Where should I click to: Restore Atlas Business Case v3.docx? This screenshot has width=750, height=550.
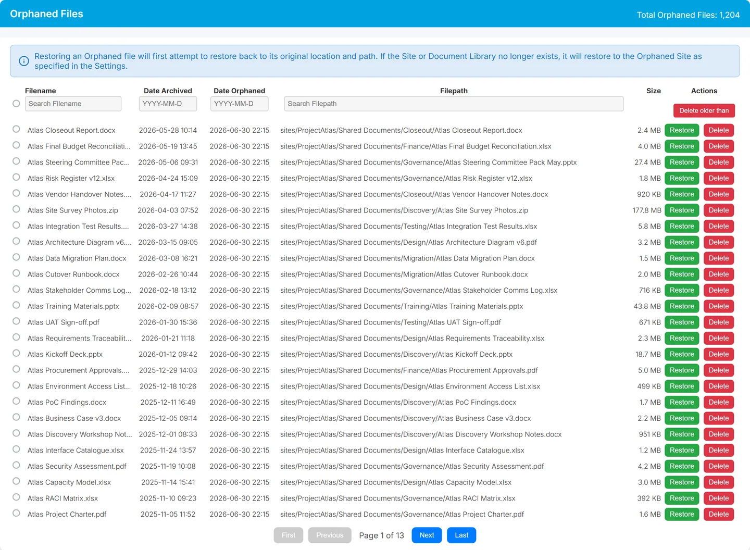pyautogui.click(x=682, y=418)
